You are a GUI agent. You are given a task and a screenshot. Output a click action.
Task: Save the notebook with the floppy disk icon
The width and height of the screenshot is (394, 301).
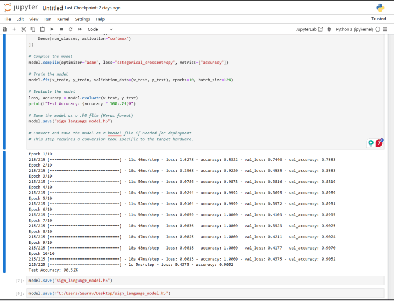click(x=5, y=29)
